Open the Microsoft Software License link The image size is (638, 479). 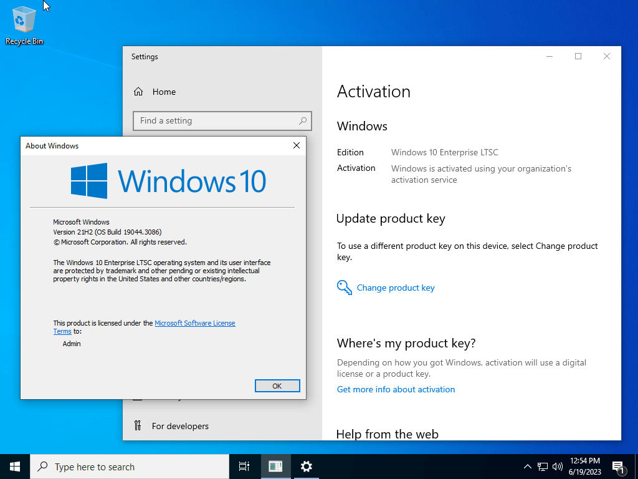195,323
